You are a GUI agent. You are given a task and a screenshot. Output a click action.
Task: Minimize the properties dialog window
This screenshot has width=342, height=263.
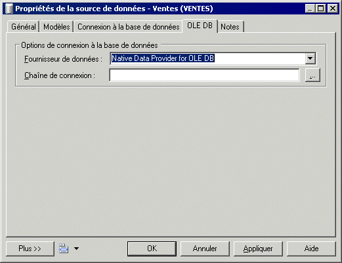(x=310, y=9)
